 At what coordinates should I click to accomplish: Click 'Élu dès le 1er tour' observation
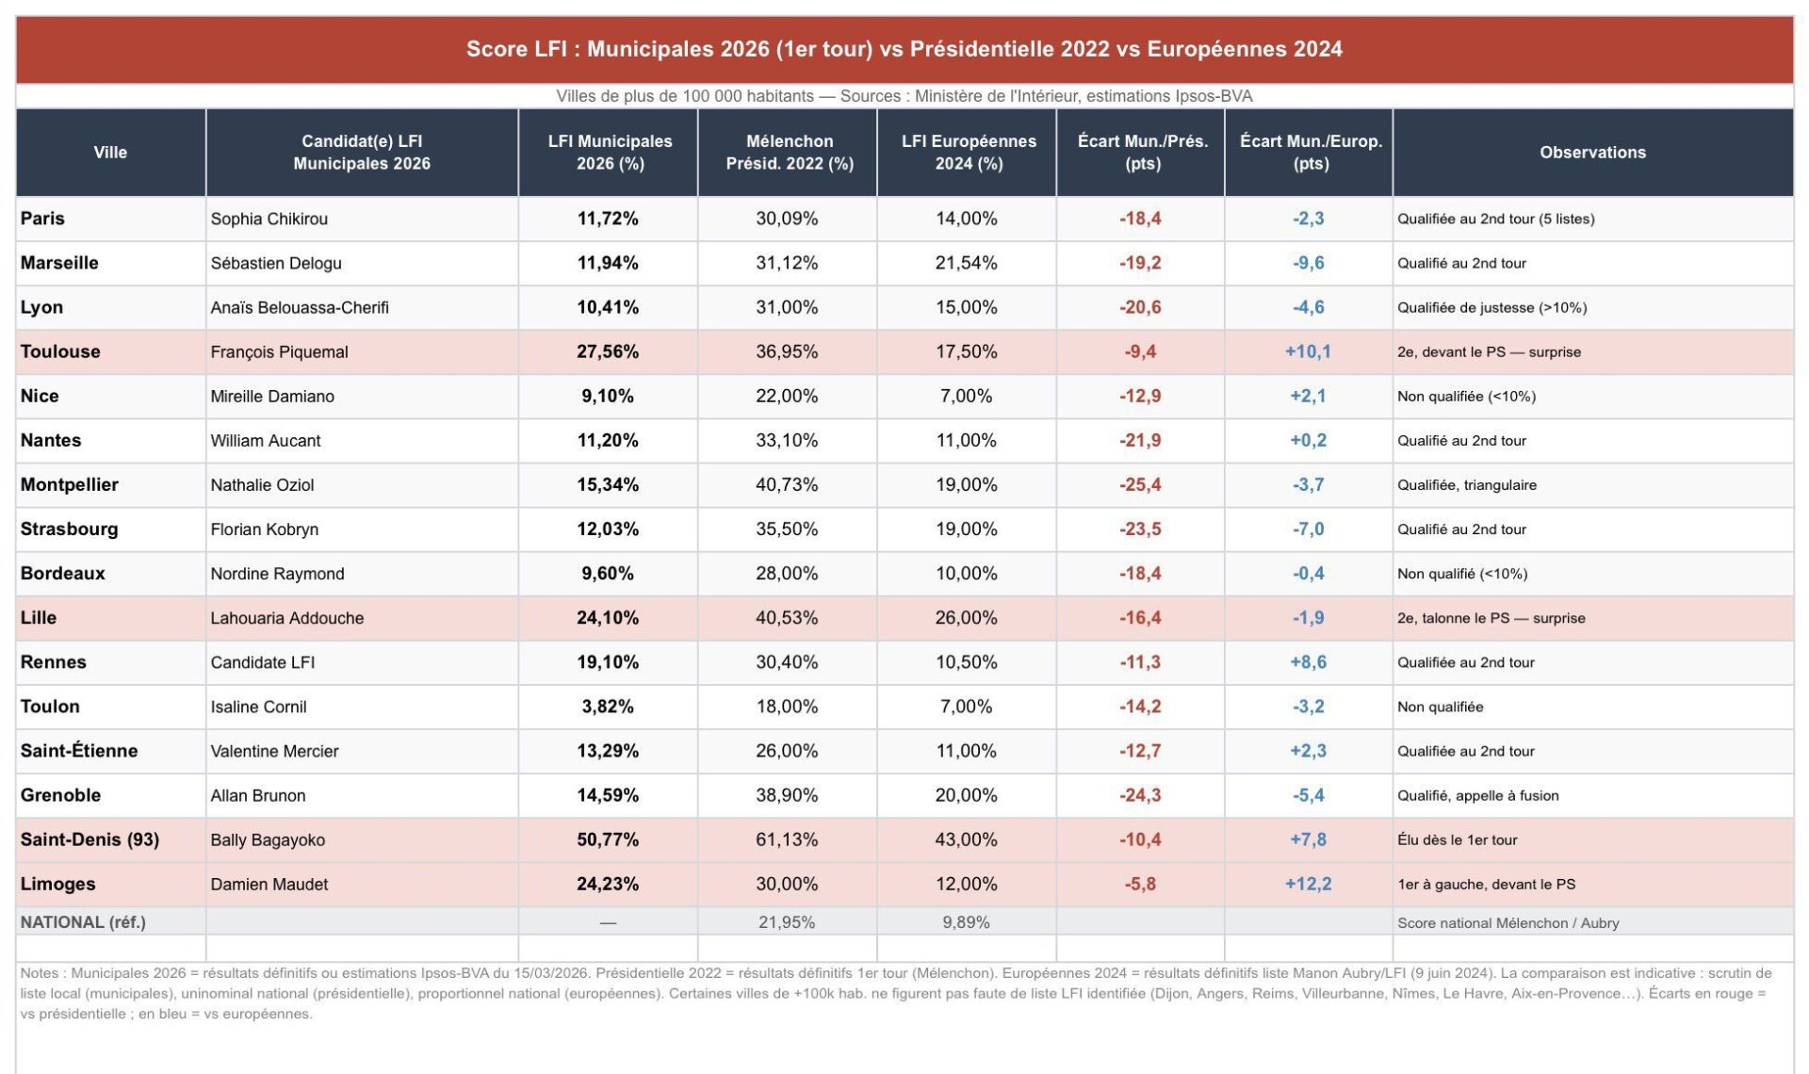pos(1457,839)
